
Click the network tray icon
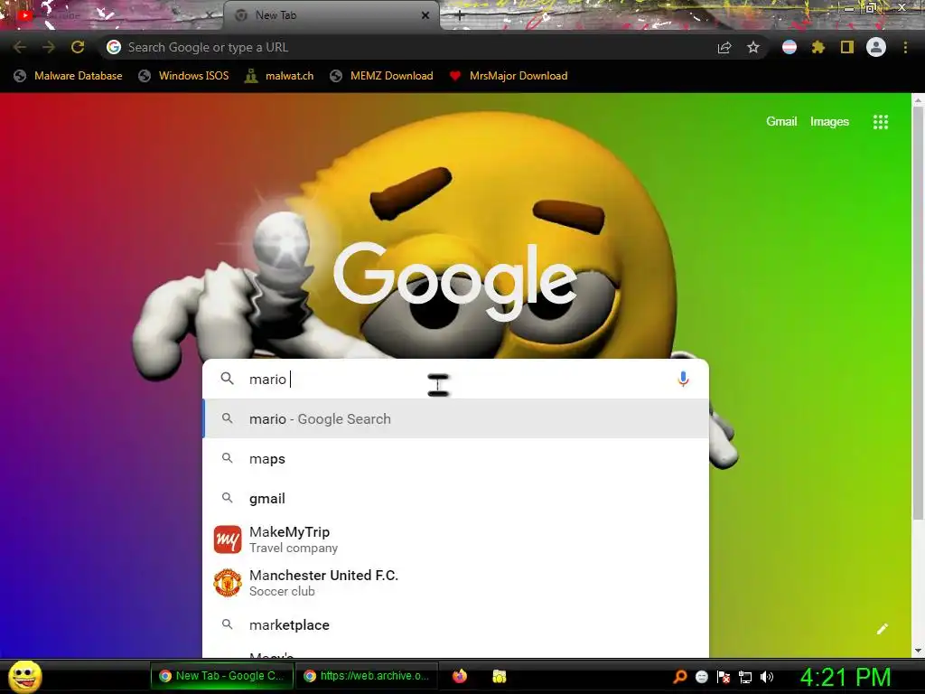745,677
